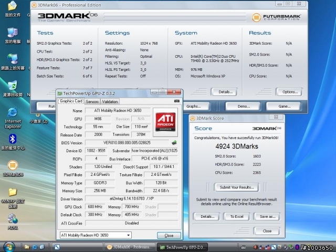Click the Results Options button in 3DMark06
This screenshot has width=336, height=252.
290,92
